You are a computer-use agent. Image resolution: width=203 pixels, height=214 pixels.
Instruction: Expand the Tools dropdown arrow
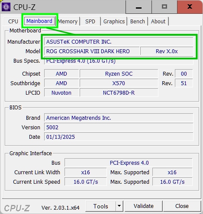pos(119,206)
